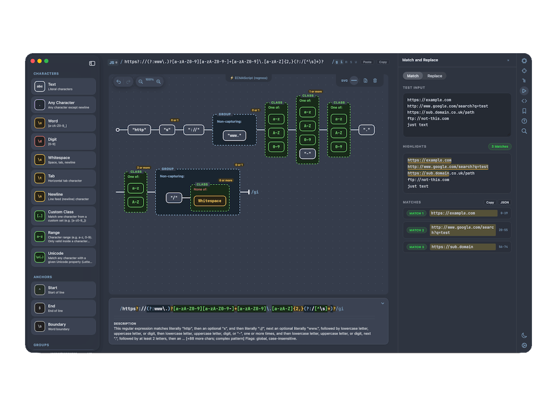Select the MATCH 2 result row
Screen dimensions: 557x417
[457, 230]
